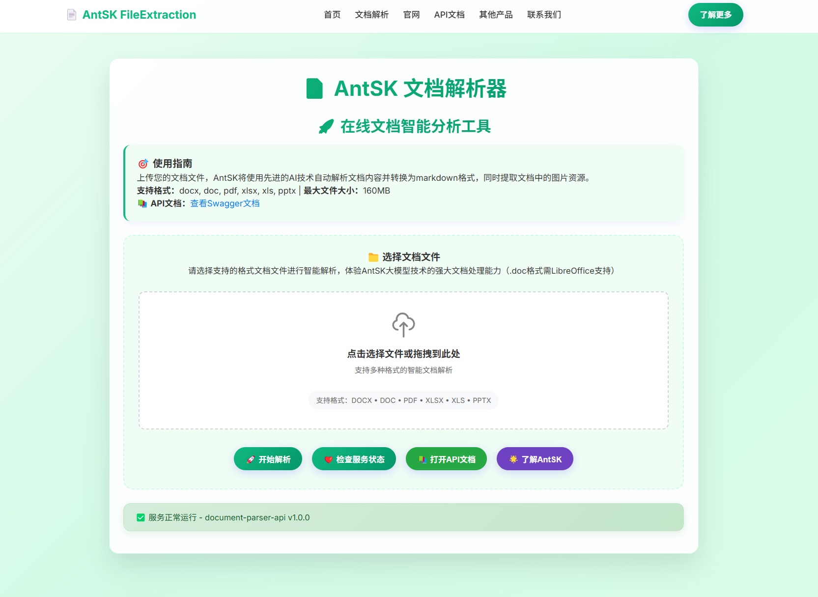Select the 官网 menu item

(x=411, y=15)
